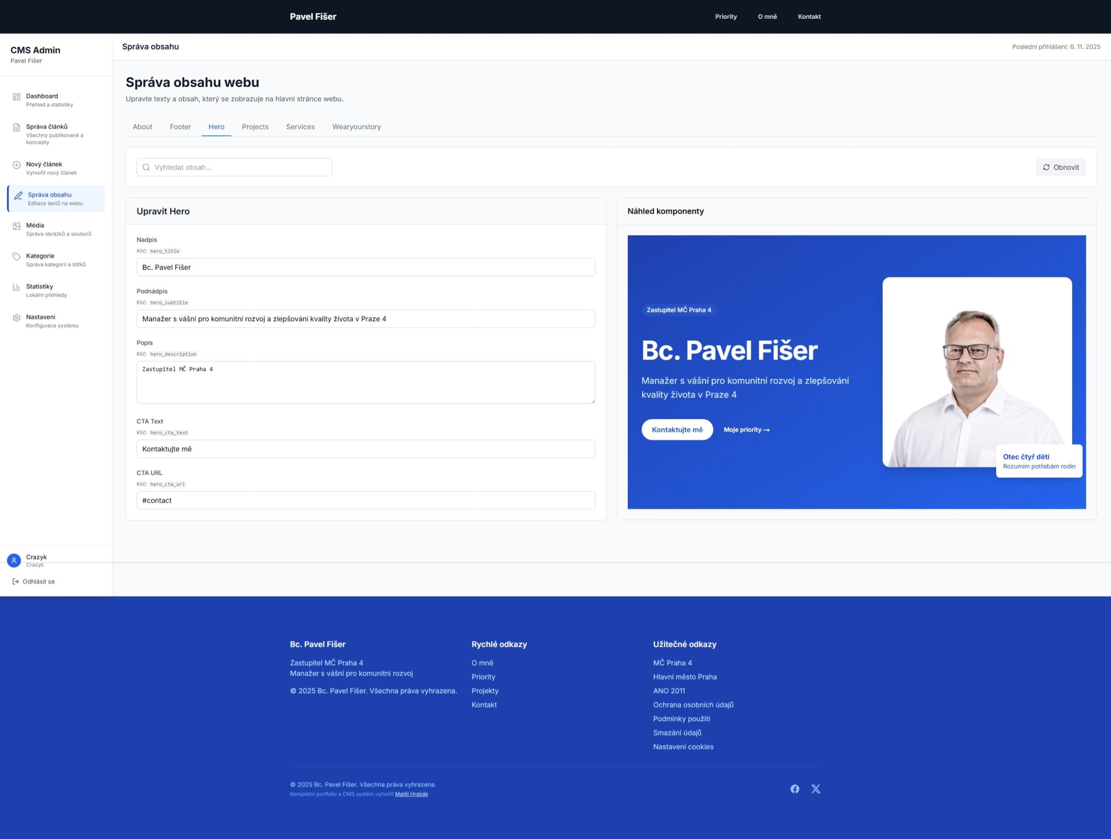Viewport: 1111px width, 839px height.
Task: Click the Crazyk user avatar icon
Action: pos(14,560)
